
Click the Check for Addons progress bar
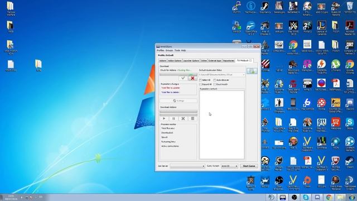click(x=178, y=74)
